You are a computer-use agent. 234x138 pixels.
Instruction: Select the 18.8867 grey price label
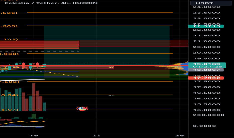click(206, 70)
